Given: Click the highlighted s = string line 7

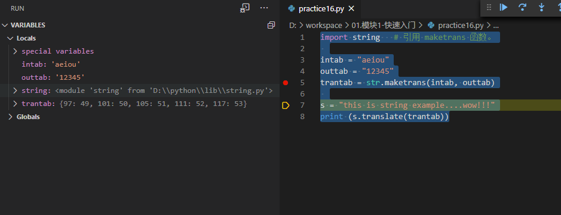Looking at the screenshot, I should [407, 105].
